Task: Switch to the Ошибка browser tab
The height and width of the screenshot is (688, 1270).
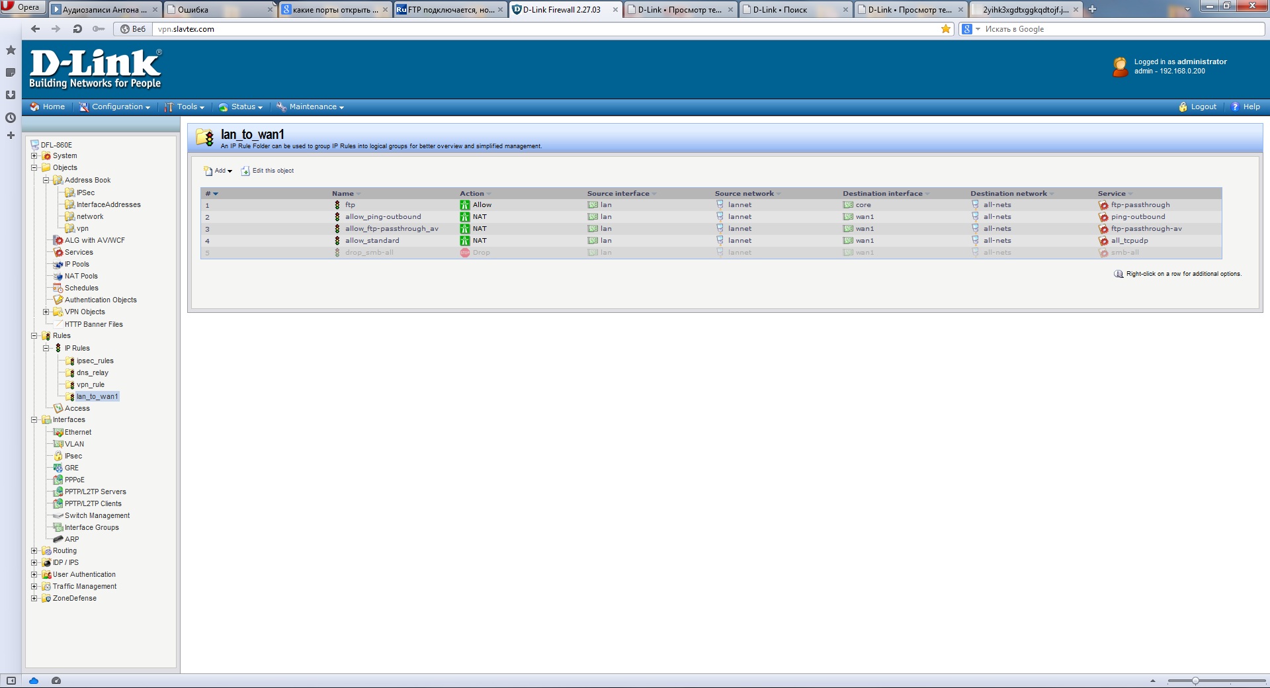Action: click(220, 9)
